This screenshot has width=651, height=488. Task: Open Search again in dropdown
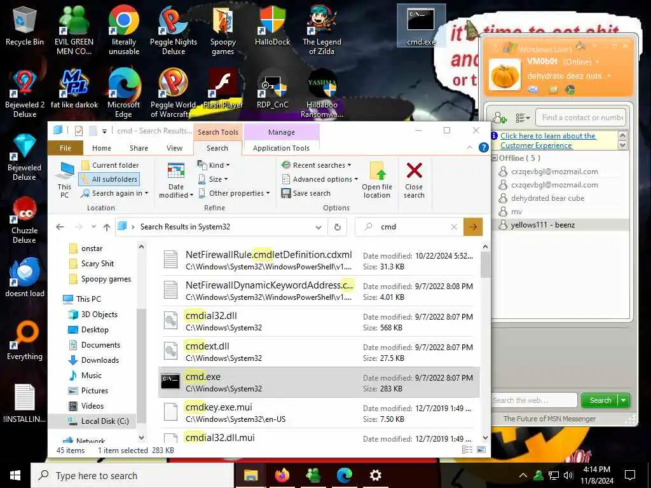pyautogui.click(x=114, y=193)
